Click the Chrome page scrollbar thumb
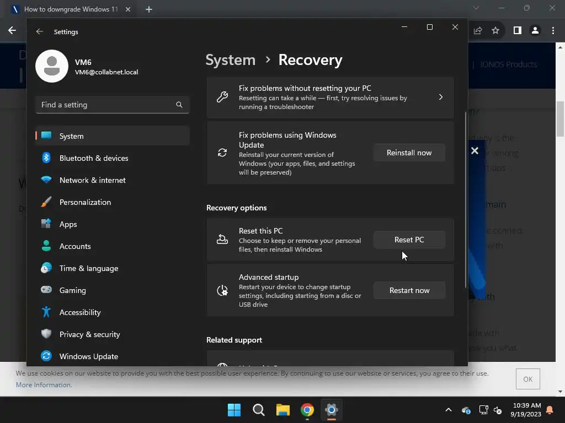 (561, 119)
